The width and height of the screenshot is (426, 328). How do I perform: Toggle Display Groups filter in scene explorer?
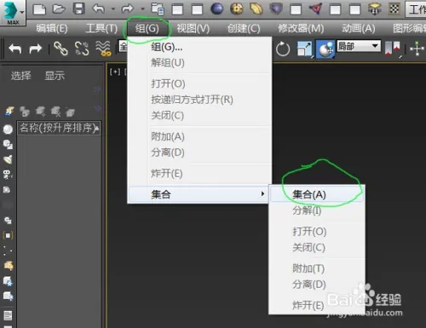[x=8, y=221]
